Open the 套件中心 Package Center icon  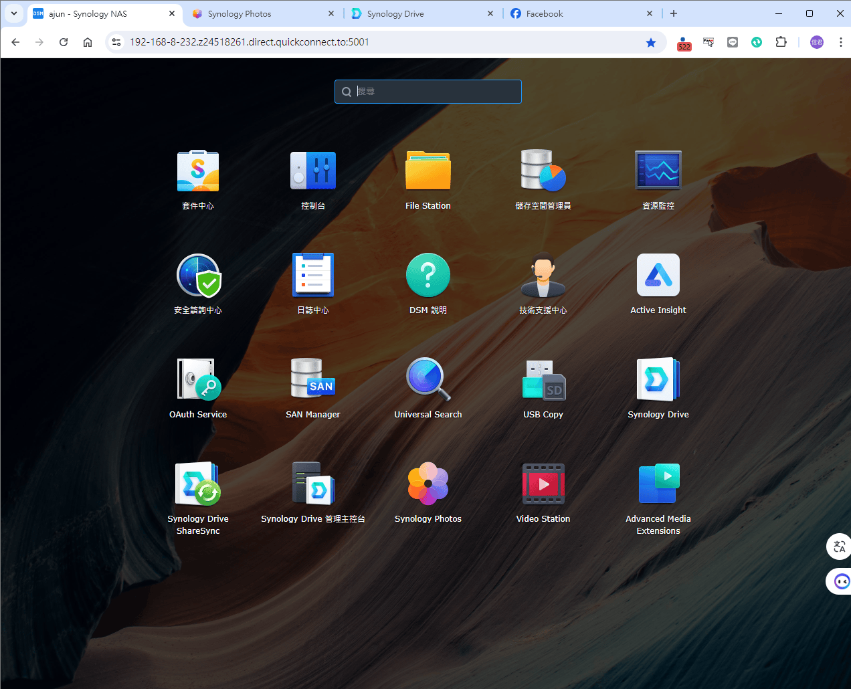pyautogui.click(x=198, y=171)
